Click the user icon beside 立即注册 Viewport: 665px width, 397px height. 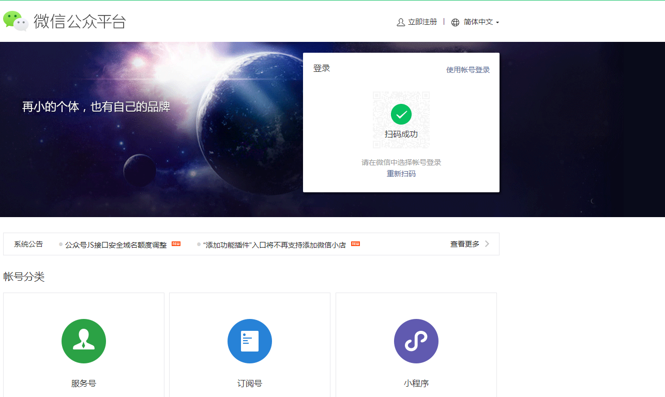(x=401, y=22)
